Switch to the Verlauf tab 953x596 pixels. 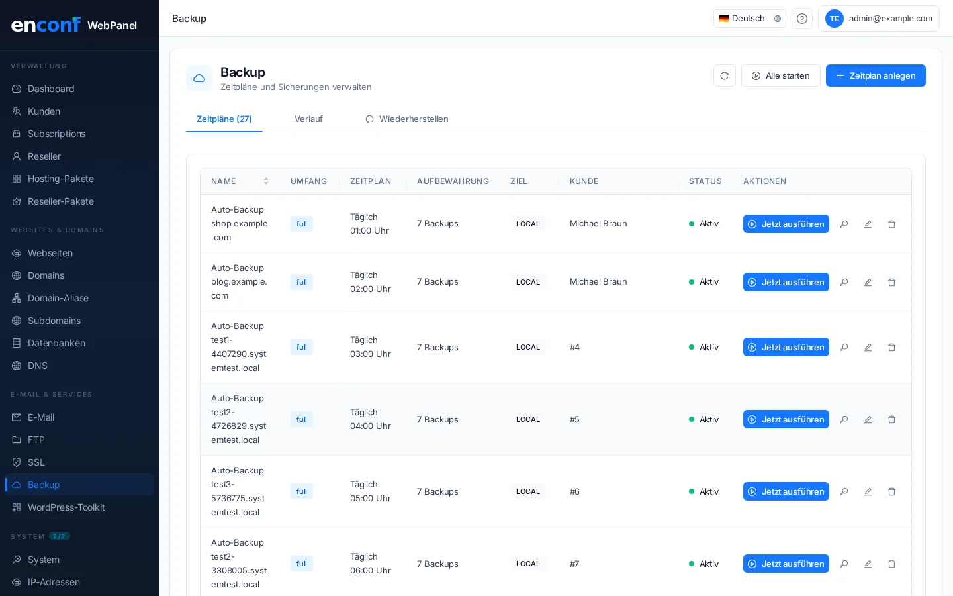(x=308, y=119)
